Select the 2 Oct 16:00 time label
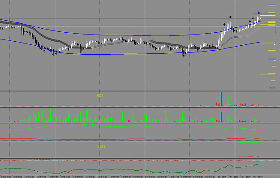Viewport: 280px width, 178px height. point(29,177)
